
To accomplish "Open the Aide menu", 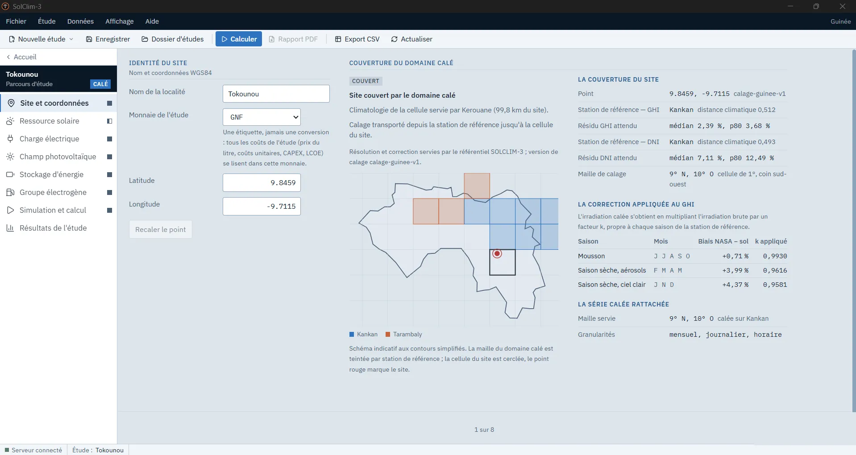I will [152, 21].
